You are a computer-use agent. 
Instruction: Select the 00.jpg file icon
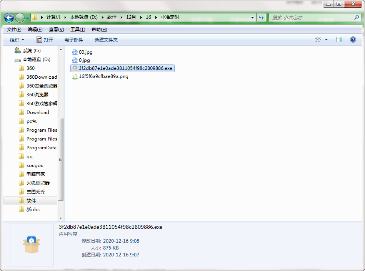[75, 52]
